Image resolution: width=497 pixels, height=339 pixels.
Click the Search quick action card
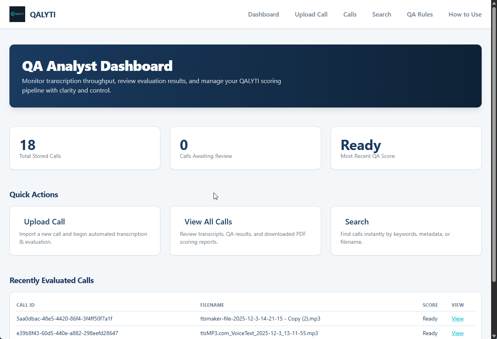coord(406,231)
